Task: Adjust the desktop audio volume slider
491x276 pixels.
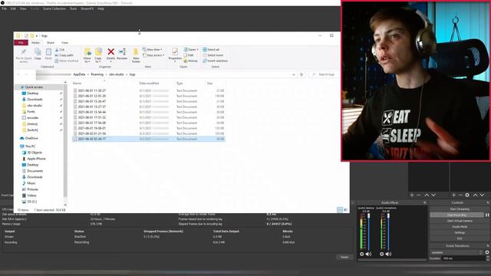Action: 368,231
